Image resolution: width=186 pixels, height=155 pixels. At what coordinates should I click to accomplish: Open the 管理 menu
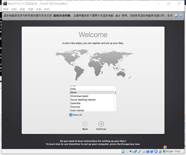pyautogui.click(x=6, y=9)
